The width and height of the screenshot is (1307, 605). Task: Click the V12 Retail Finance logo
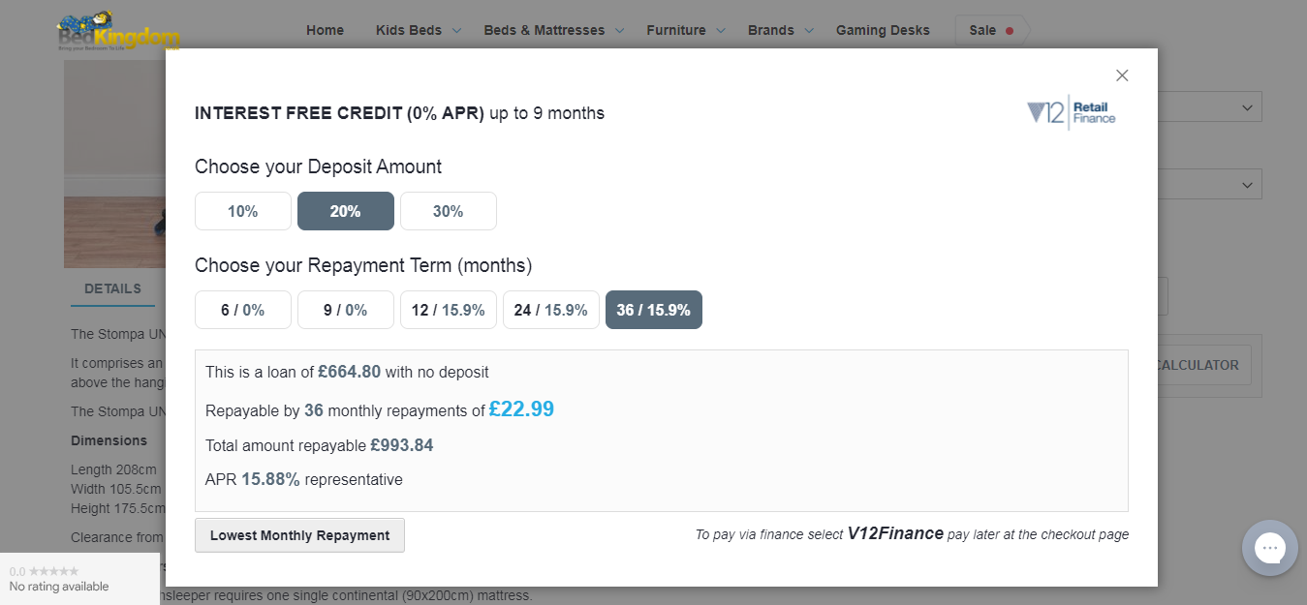pos(1072,112)
